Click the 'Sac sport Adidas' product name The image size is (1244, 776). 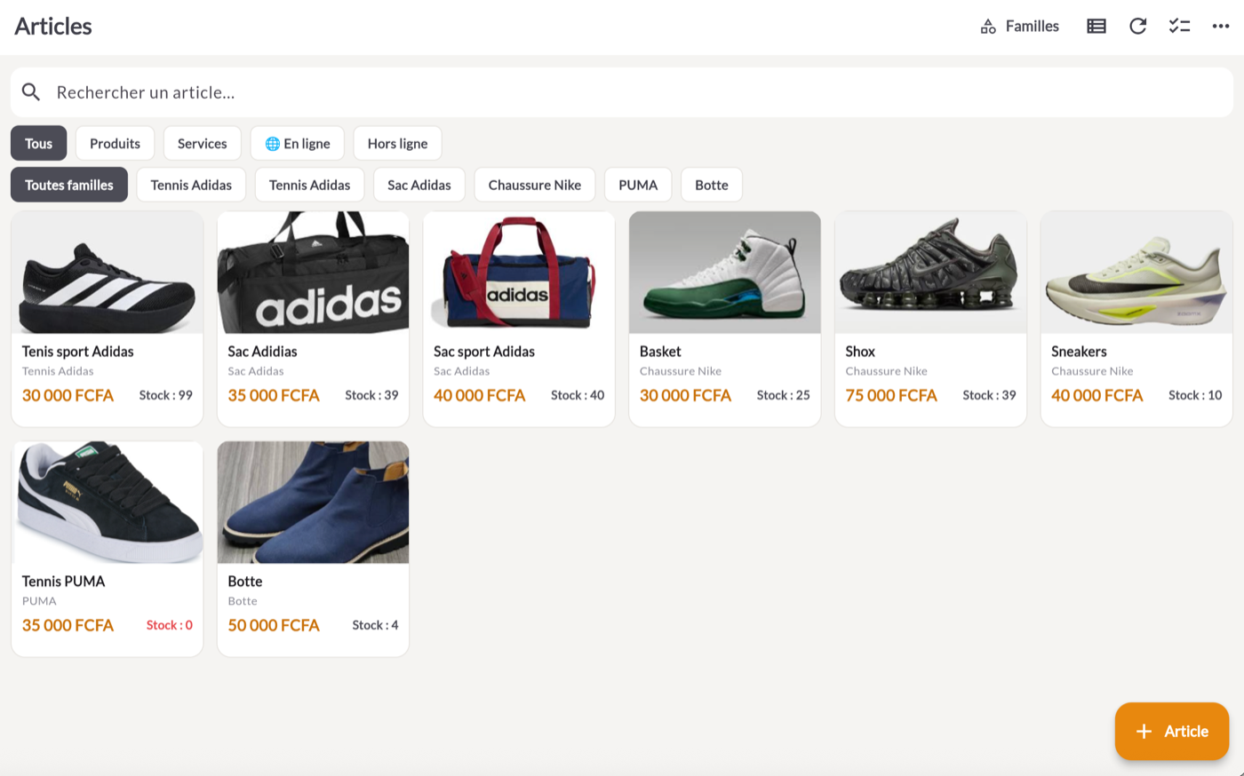coord(484,352)
